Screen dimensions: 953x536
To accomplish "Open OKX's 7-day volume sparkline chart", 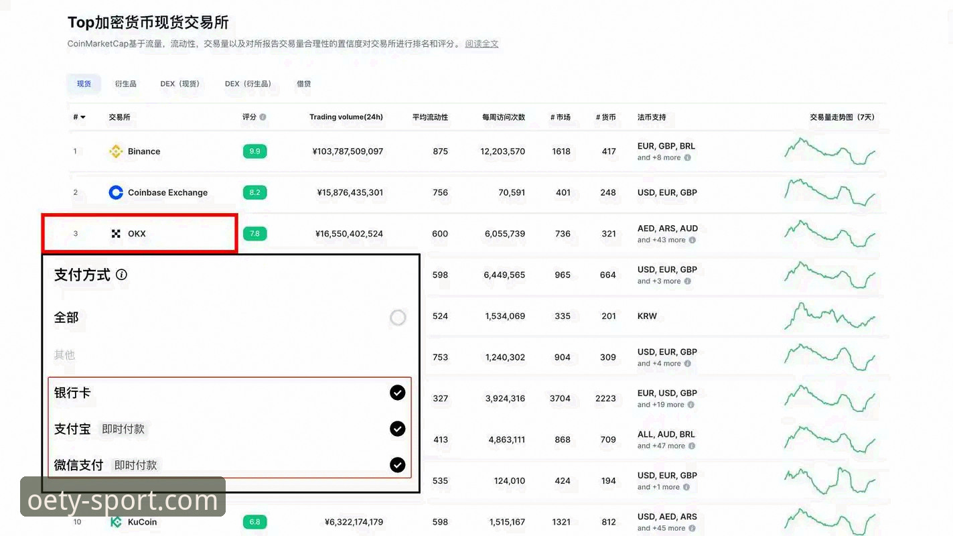I will [x=830, y=234].
